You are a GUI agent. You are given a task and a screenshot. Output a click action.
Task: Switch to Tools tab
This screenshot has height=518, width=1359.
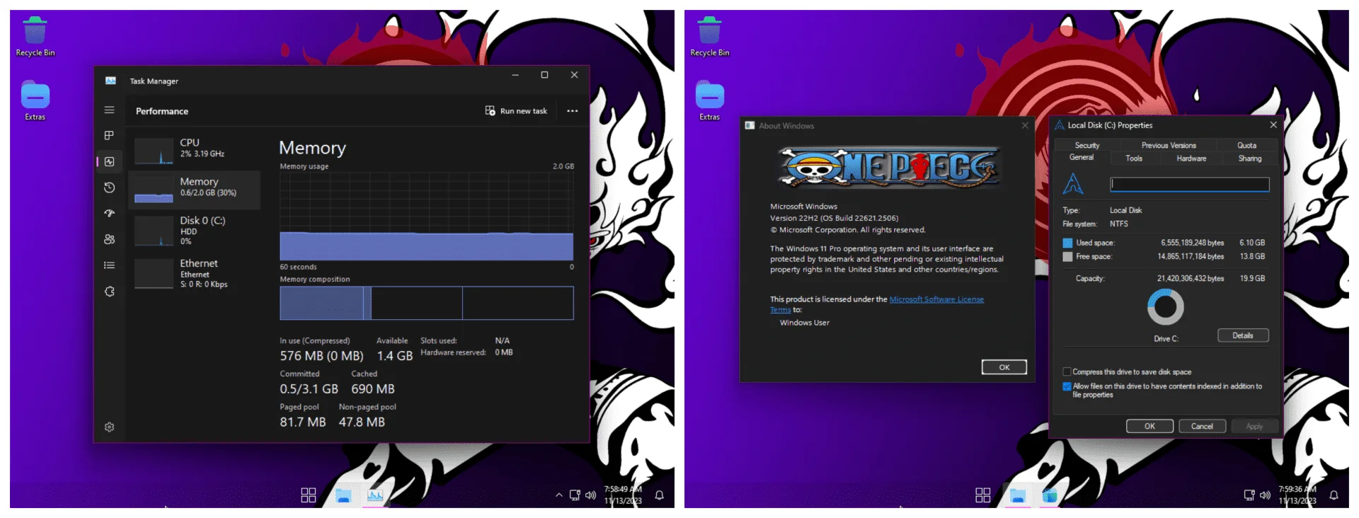coord(1134,159)
